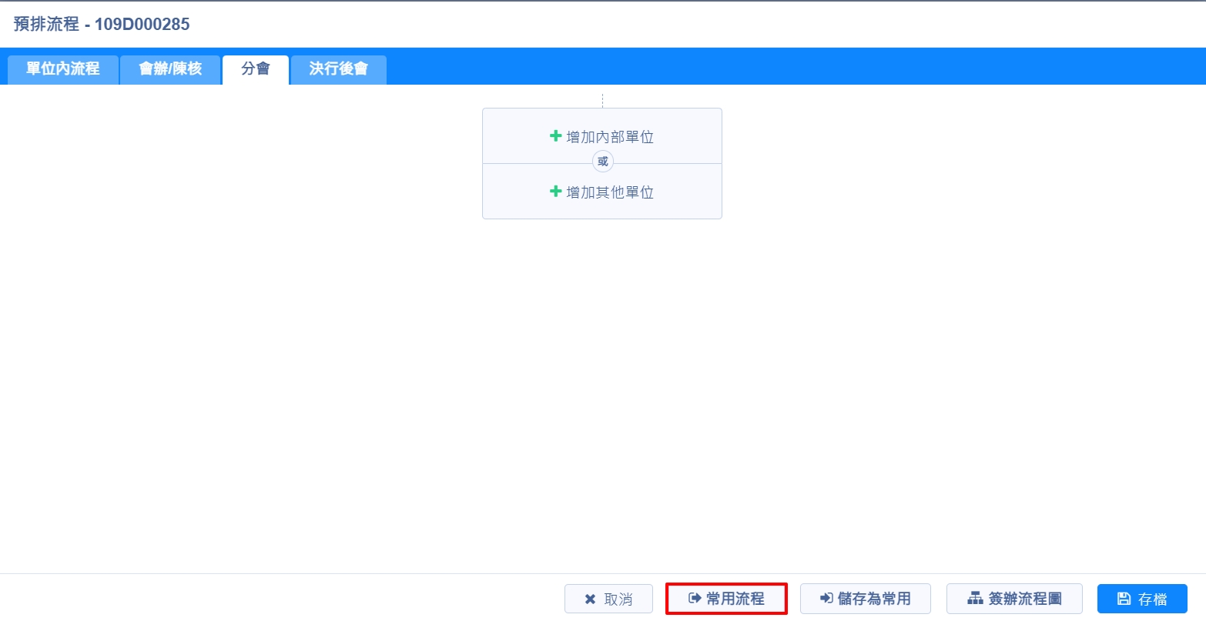Viewport: 1206px width, 621px height.
Task: Select the 分會 tab
Action: pyautogui.click(x=256, y=69)
